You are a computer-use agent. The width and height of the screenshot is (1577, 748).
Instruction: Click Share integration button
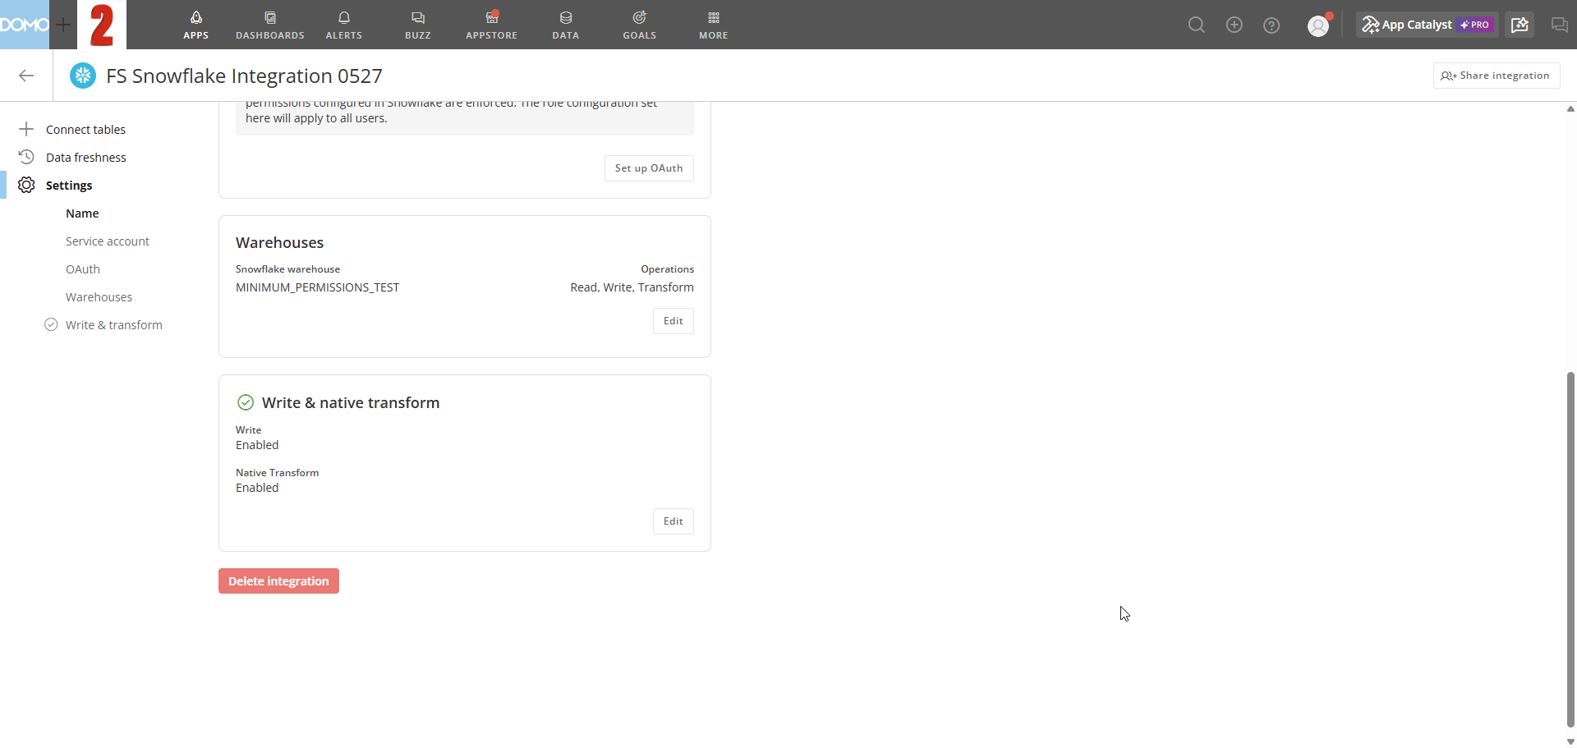click(1497, 76)
